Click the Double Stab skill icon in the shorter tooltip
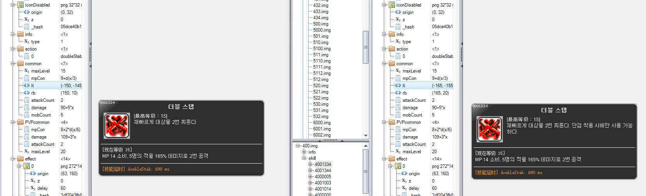Viewport: 646px width, 196px height. point(117,126)
